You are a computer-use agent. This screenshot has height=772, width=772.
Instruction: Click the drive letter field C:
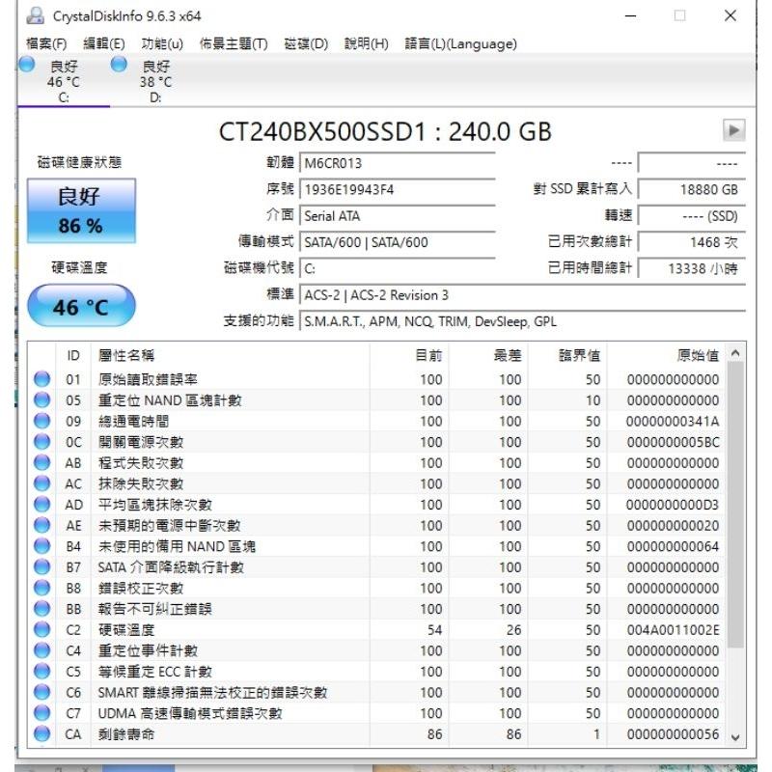398,268
